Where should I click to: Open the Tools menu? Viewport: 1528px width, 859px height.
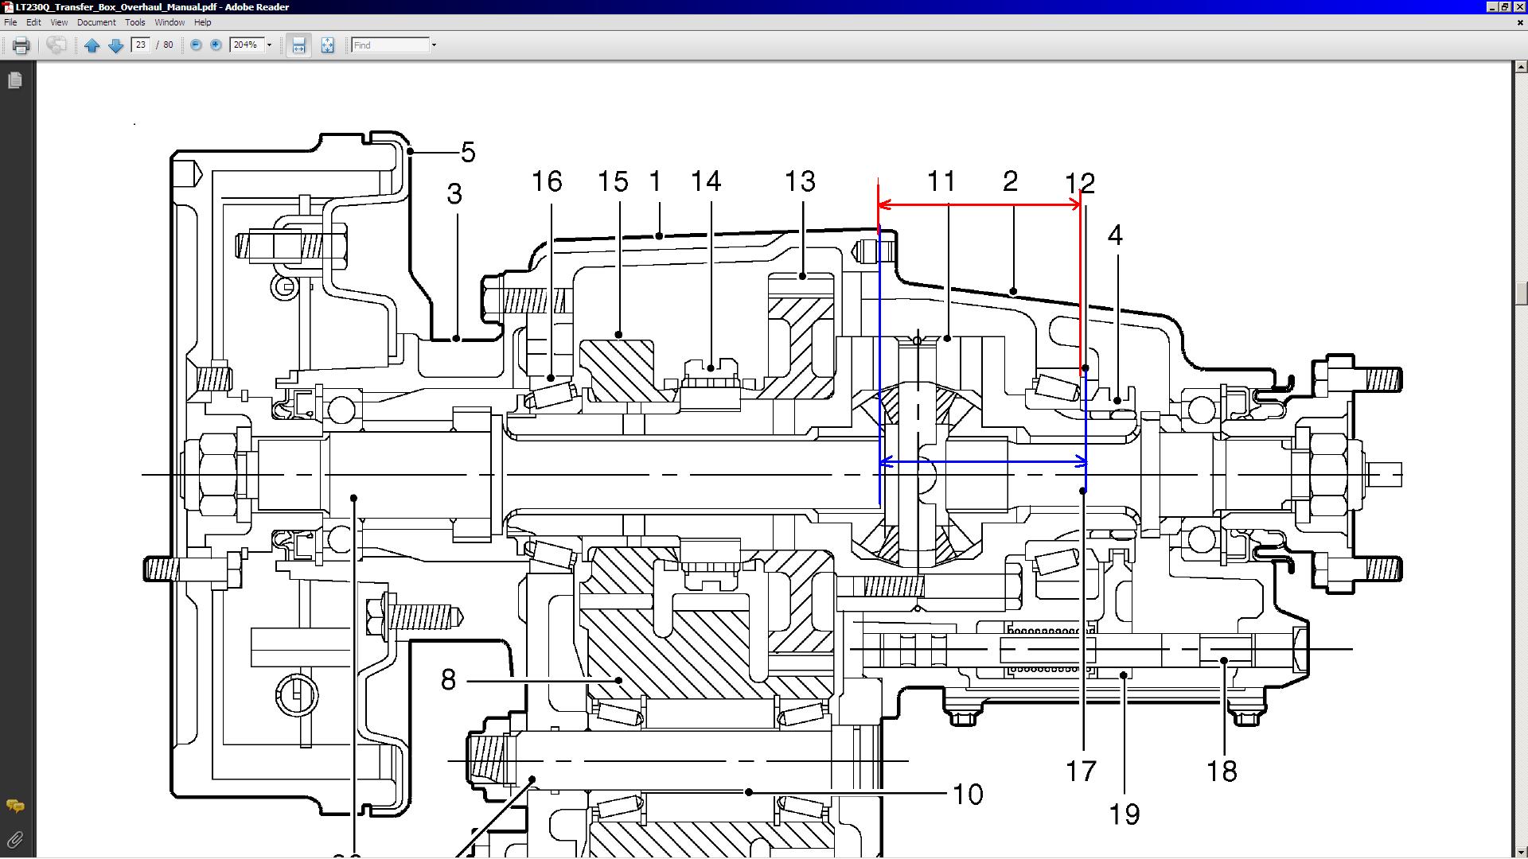coord(135,22)
